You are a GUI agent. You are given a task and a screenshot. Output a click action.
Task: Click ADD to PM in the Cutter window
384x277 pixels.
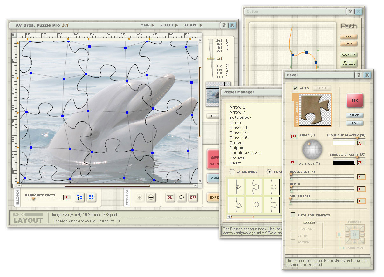[348, 54]
